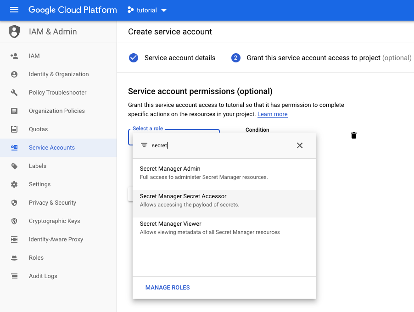Click the Settings gear icon
Viewport: 414px width, 312px height.
pos(14,184)
